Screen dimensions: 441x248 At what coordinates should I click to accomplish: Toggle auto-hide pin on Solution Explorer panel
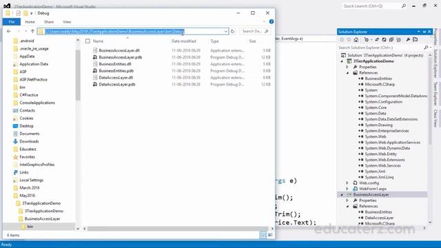click(424, 32)
